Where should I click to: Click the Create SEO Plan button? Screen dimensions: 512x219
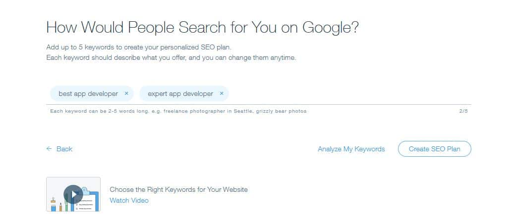point(434,149)
